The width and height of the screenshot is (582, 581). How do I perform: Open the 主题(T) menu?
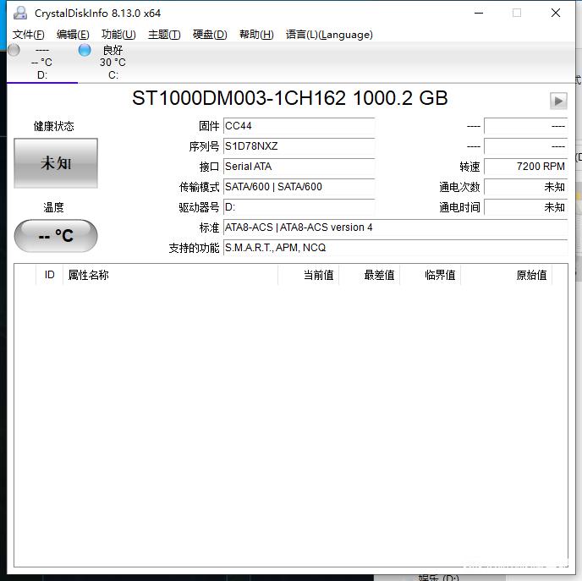pyautogui.click(x=164, y=35)
